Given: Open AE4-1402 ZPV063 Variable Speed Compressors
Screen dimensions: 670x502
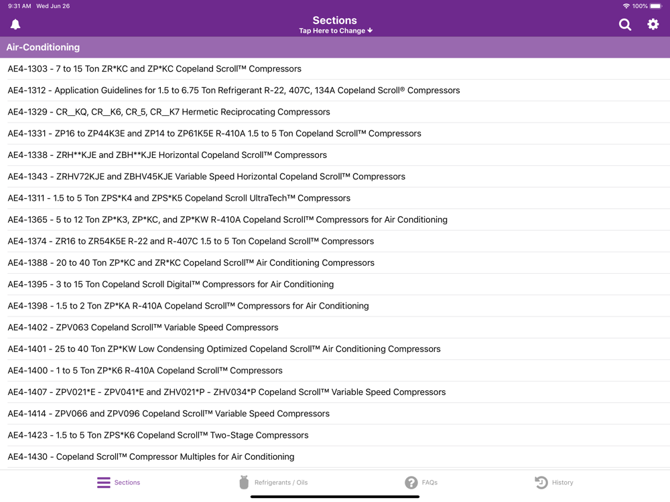Looking at the screenshot, I should [335, 327].
